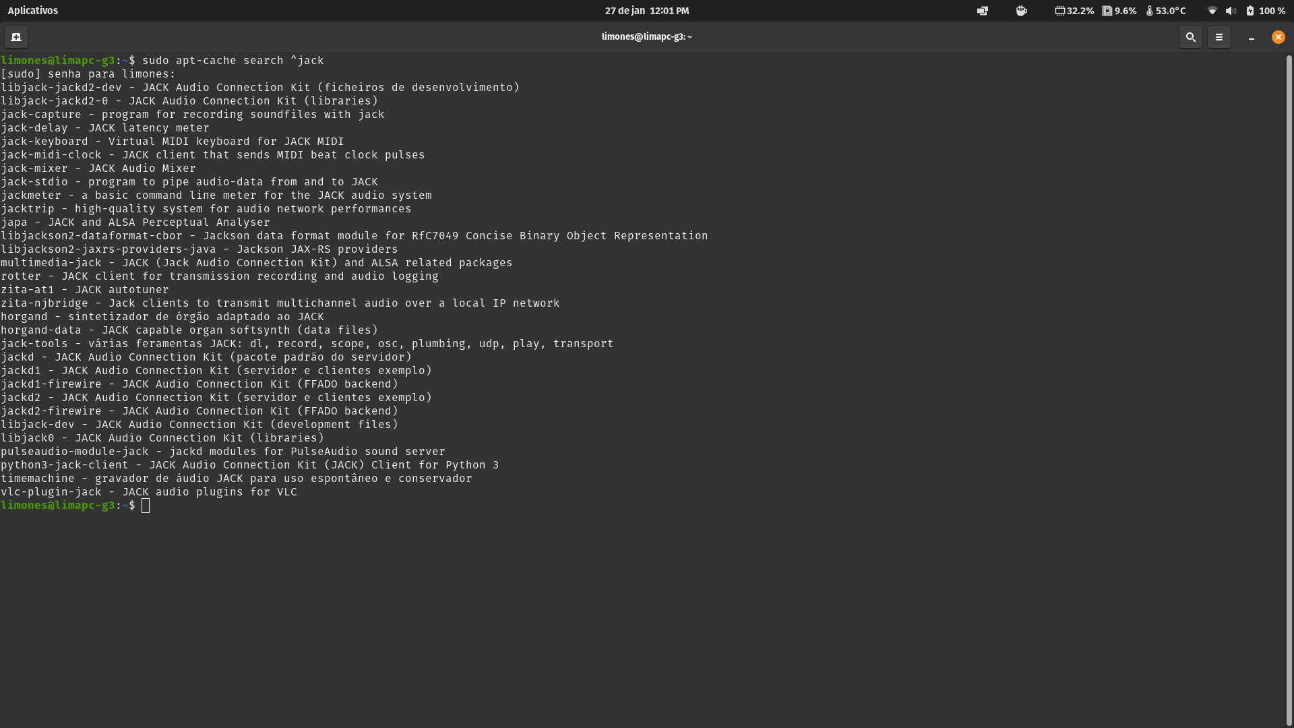Click the 'jack-capture' line
Image resolution: width=1294 pixels, height=728 pixels.
click(193, 115)
